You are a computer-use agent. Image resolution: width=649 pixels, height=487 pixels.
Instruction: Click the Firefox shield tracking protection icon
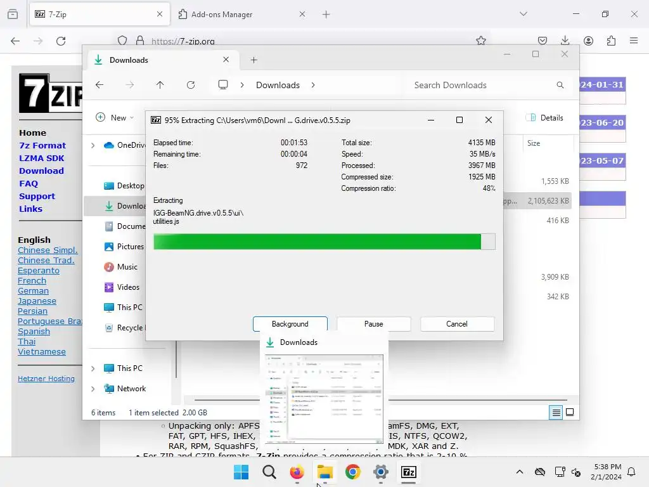pos(122,41)
